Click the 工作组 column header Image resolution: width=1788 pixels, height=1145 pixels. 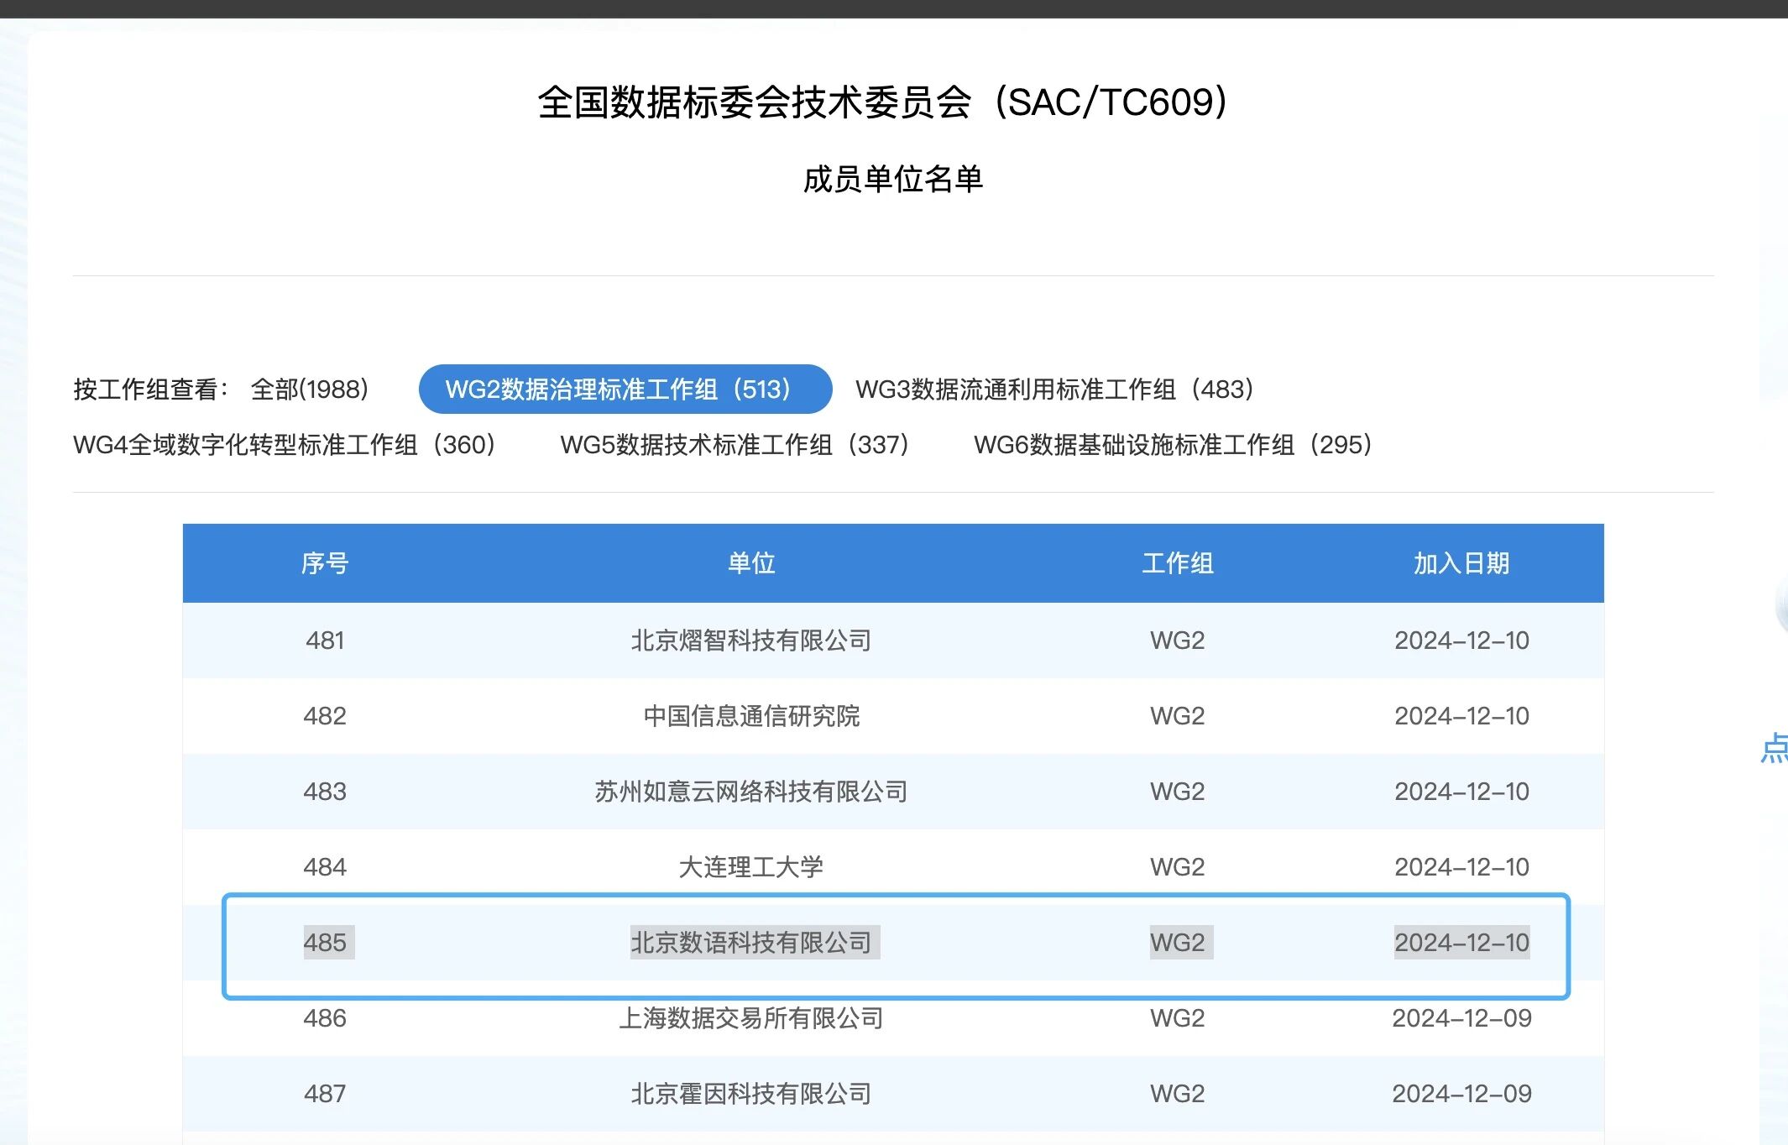coord(1177,563)
